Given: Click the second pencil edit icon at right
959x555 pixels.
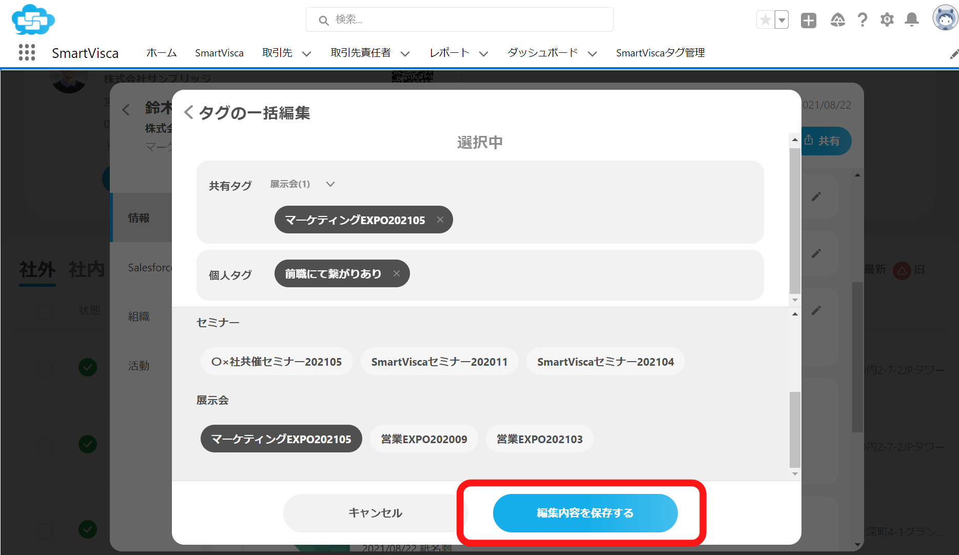Looking at the screenshot, I should [816, 253].
